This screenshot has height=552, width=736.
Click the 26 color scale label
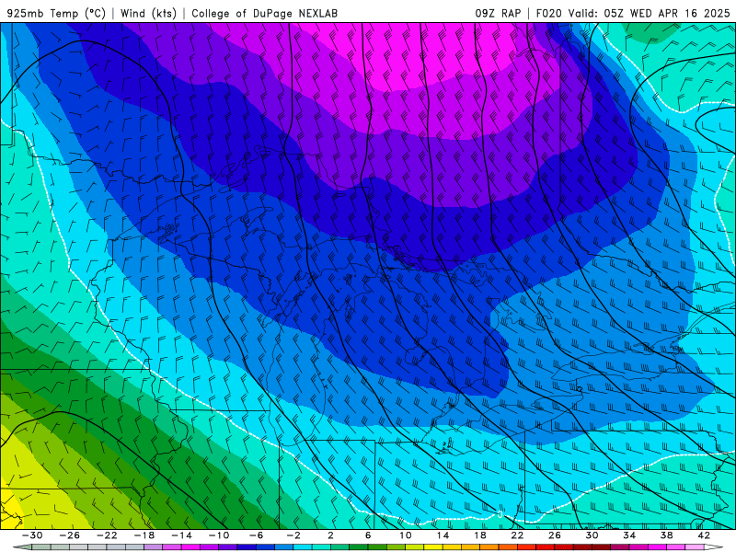(x=555, y=535)
